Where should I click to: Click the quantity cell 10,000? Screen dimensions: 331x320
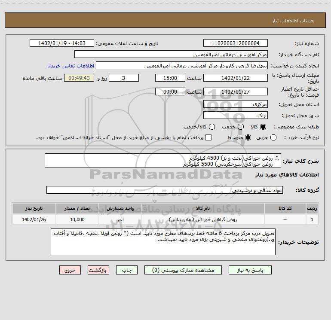pyautogui.click(x=77, y=219)
